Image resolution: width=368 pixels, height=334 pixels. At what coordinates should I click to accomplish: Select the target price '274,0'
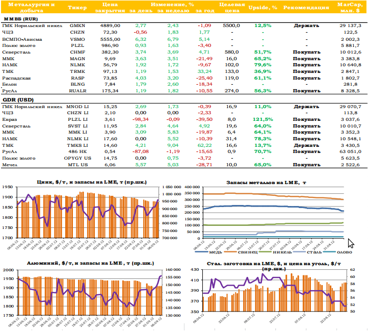(x=231, y=91)
